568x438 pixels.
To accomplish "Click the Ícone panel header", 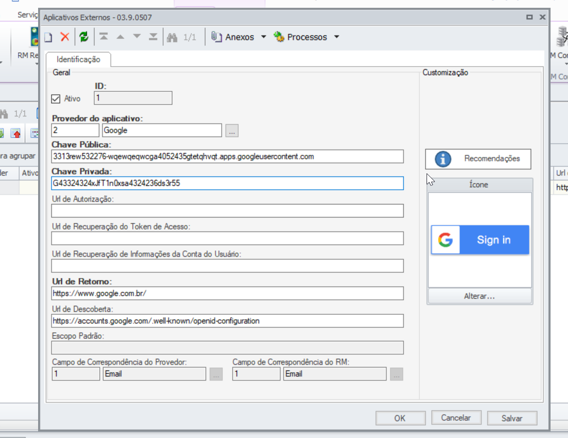I will click(x=480, y=185).
